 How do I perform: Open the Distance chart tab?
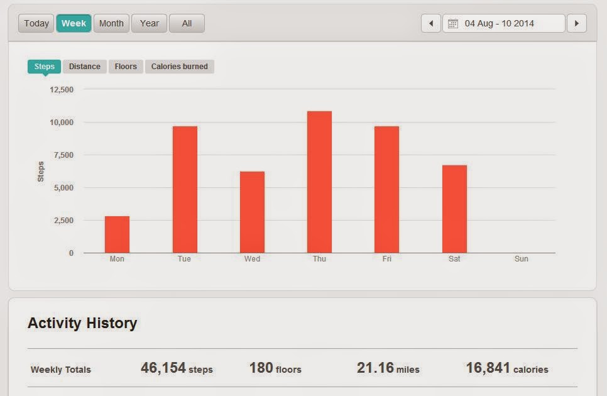[x=84, y=66]
